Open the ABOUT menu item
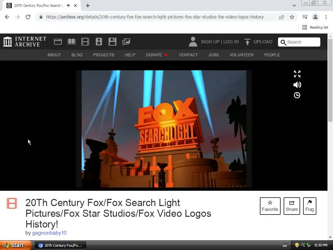Image resolution: width=333 pixels, height=250 pixels. click(54, 55)
